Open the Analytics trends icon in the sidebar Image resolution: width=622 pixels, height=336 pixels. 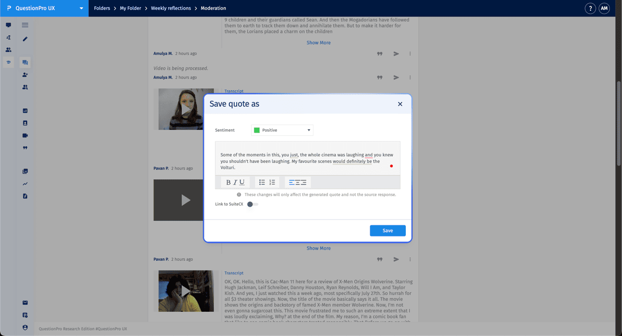25,184
